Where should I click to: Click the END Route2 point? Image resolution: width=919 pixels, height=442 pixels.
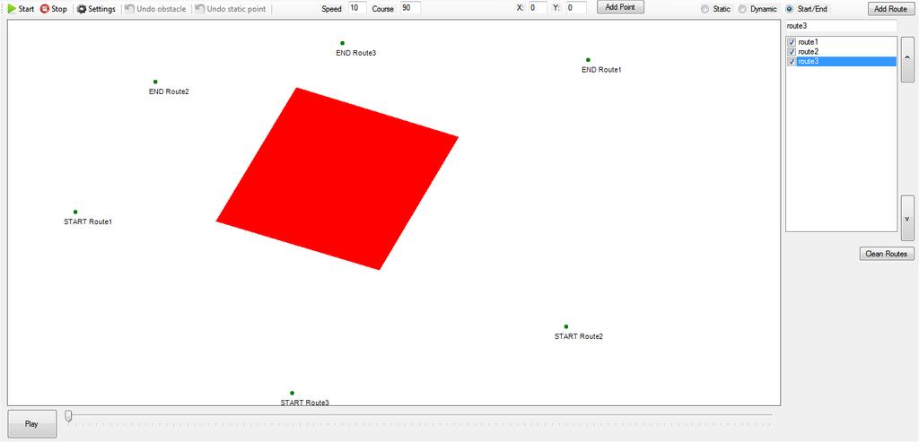(x=155, y=82)
